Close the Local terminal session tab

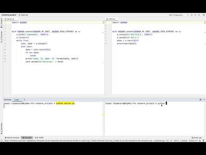click(20, 99)
